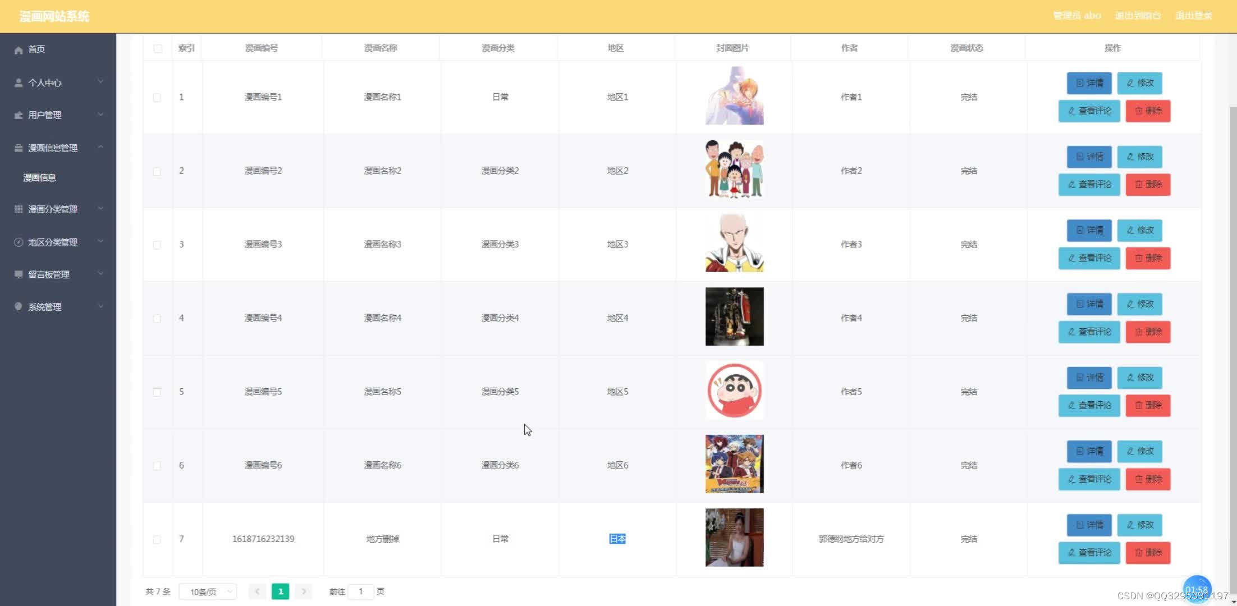Select page 1 in pagination

[x=281, y=591]
